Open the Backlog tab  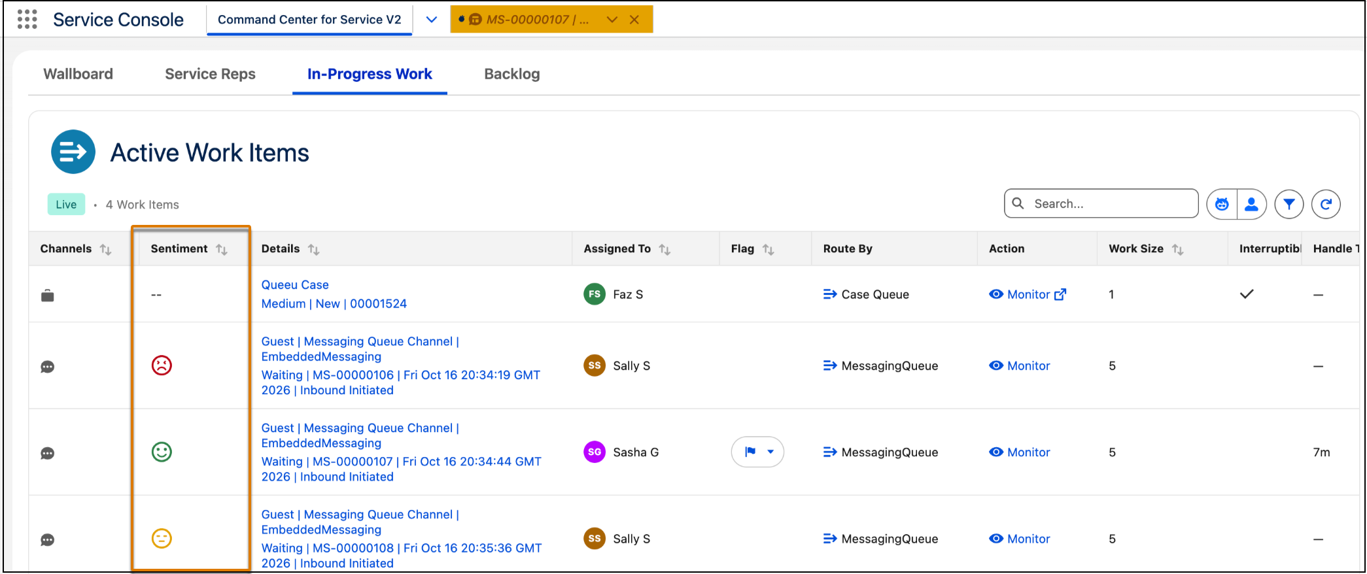512,74
